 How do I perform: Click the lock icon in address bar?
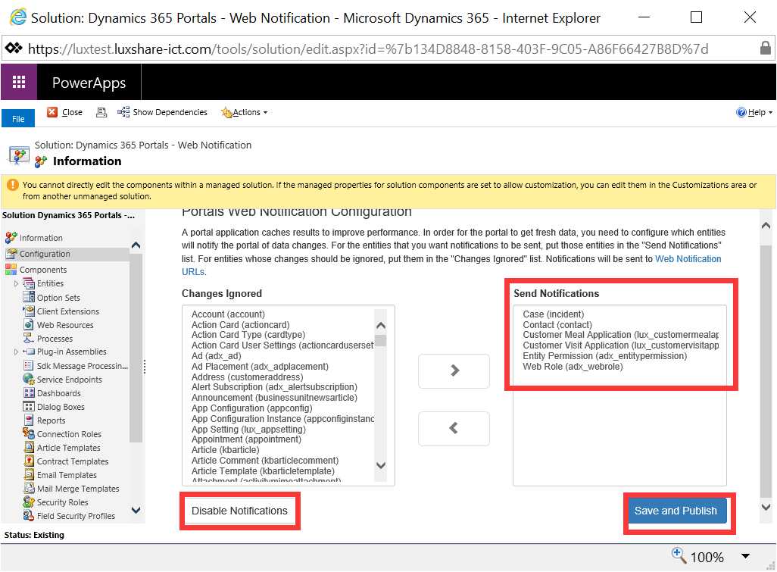(765, 48)
